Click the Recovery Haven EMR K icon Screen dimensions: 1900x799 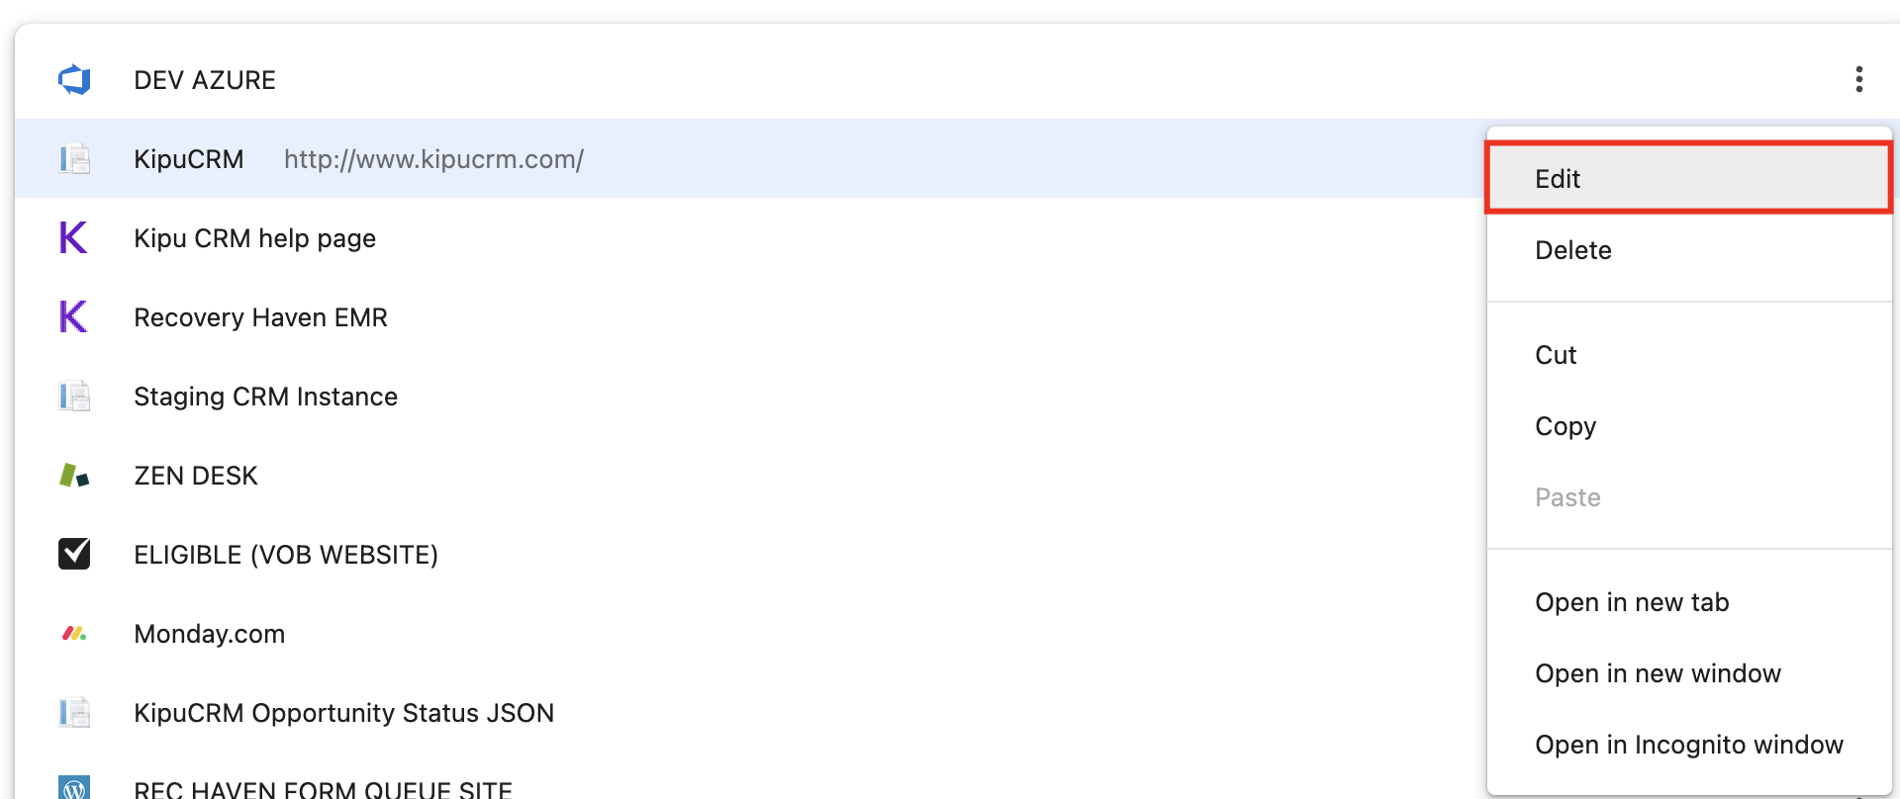pos(74,317)
